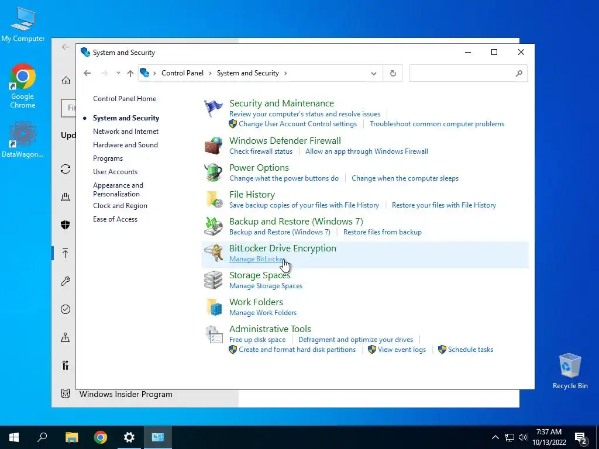Open Ease of Access category
This screenshot has width=599, height=449.
pyautogui.click(x=115, y=219)
